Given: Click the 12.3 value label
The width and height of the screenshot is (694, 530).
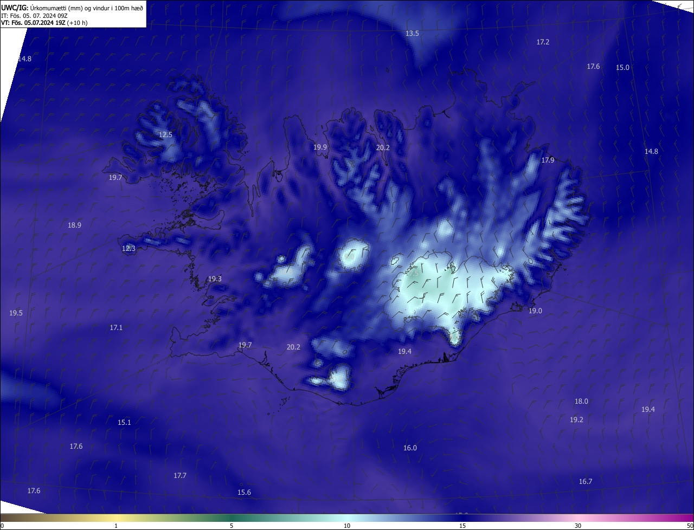Looking at the screenshot, I should coord(128,249).
